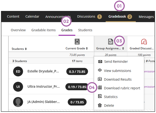Click the Group Assignment test icon
This screenshot has height=113, width=156.
(111, 41)
